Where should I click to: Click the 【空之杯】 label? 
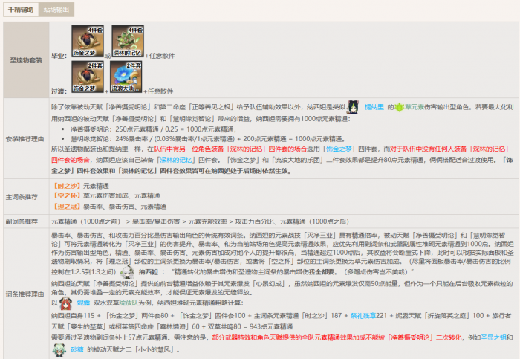click(67, 195)
